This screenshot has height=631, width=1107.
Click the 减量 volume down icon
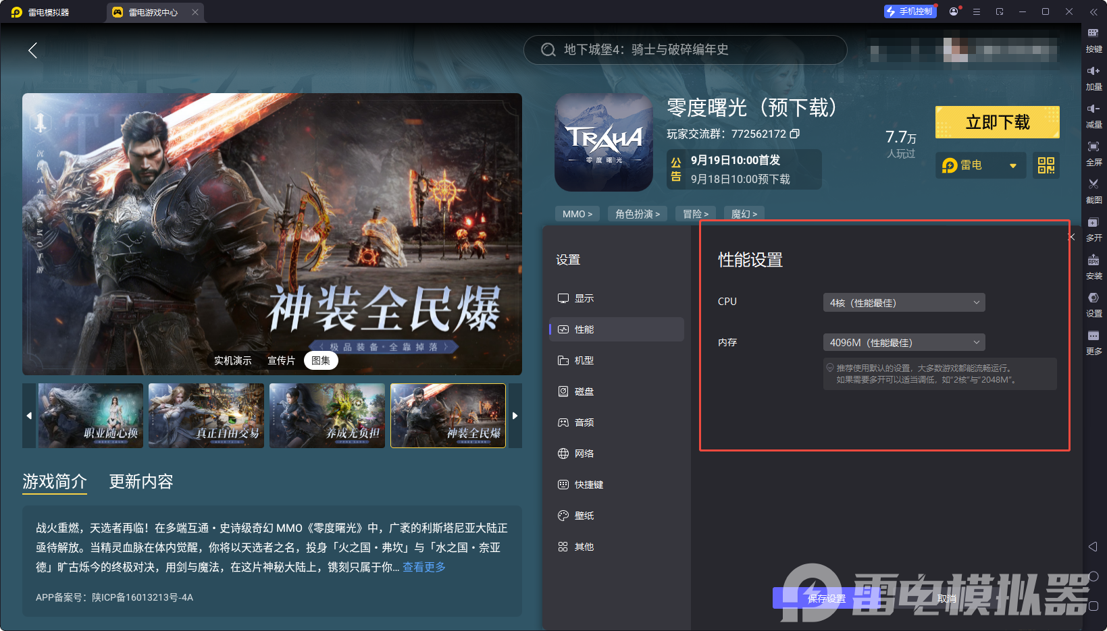click(x=1094, y=114)
